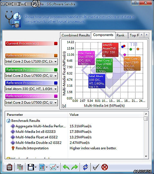The height and width of the screenshot is (174, 154).
Task: Click the blue refresh icon
Action: (85, 167)
